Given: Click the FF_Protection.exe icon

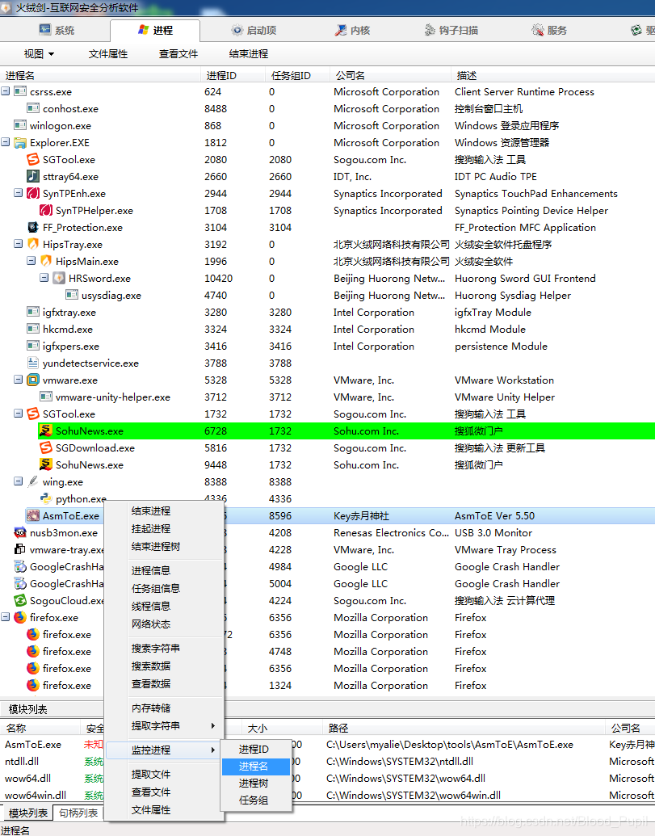Looking at the screenshot, I should point(33,228).
